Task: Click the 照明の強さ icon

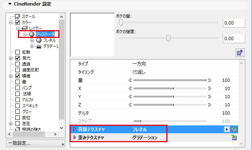Action: click(18, 129)
